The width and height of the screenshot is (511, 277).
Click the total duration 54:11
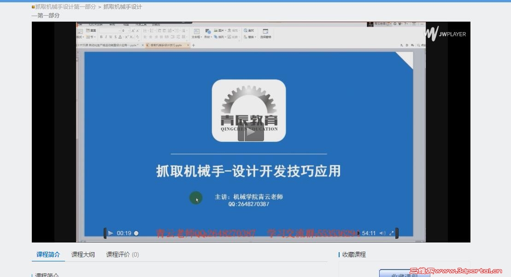[369, 233]
